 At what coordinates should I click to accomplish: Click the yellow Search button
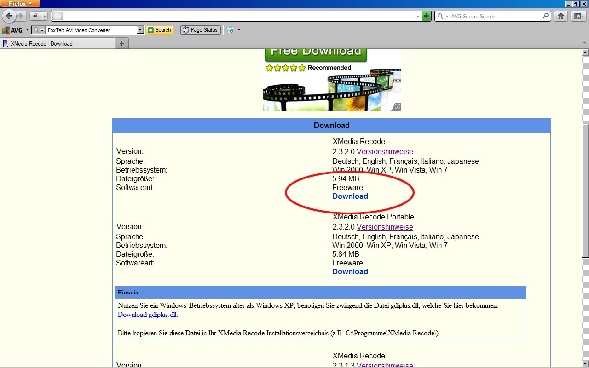[160, 30]
